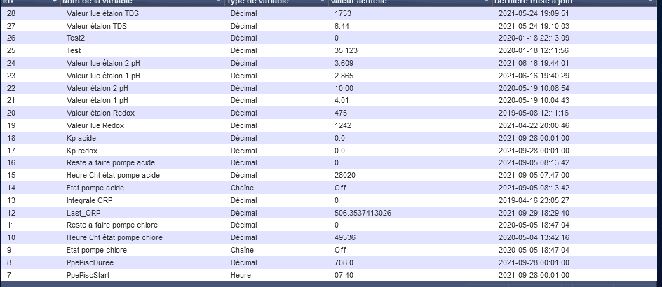Click the PpePiscDuree value 708.0

(x=344, y=262)
